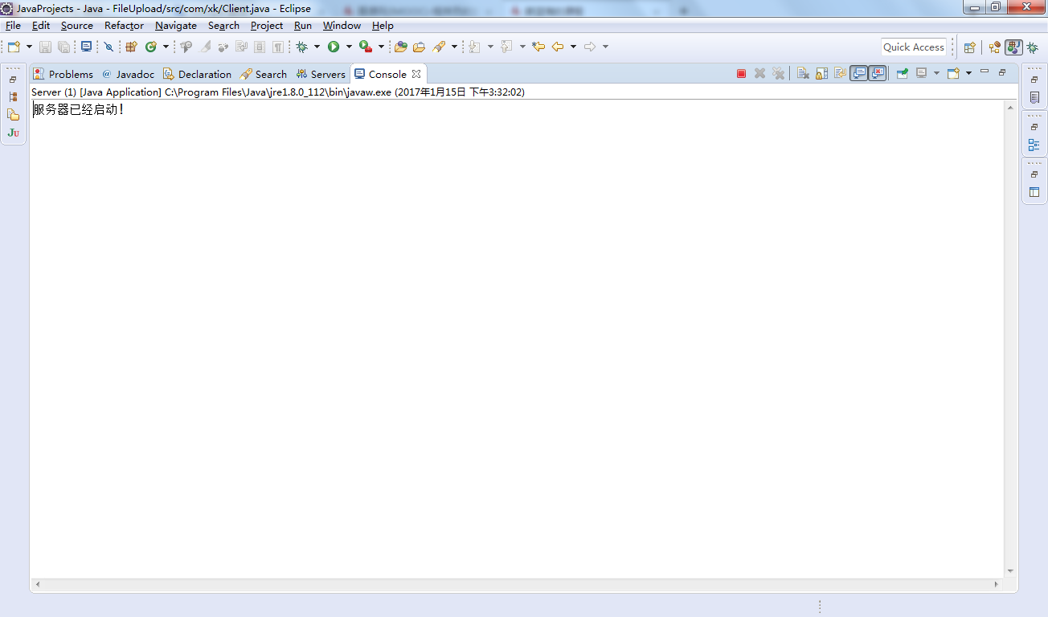
Task: Click Remove Launch in the Console toolbar
Action: pyautogui.click(x=759, y=74)
